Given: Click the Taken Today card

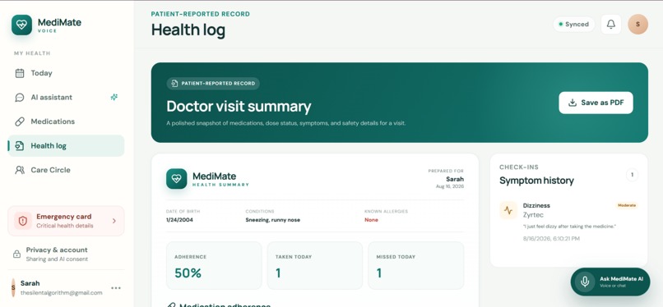Looking at the screenshot, I should (314, 266).
